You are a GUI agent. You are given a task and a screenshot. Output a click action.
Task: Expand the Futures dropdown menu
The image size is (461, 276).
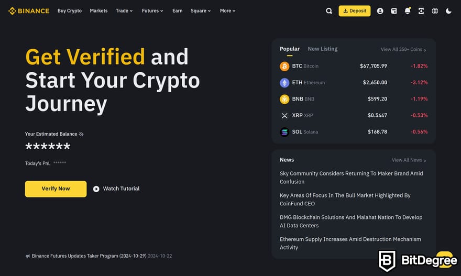[x=152, y=10]
